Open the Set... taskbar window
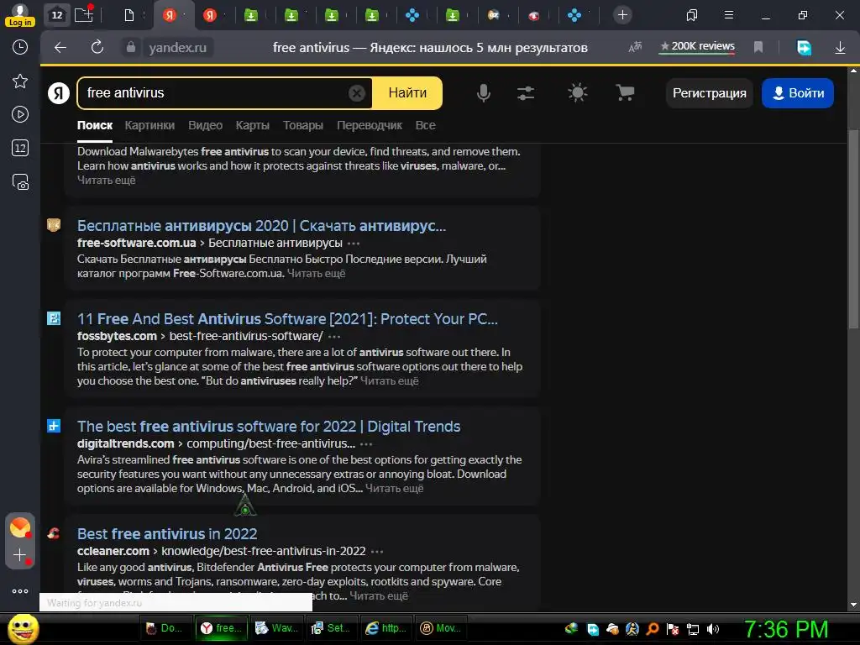The image size is (860, 645). pos(333,628)
